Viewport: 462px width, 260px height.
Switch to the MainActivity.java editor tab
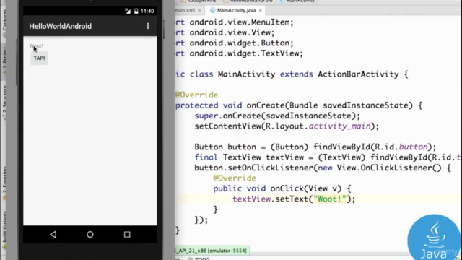tap(236, 10)
